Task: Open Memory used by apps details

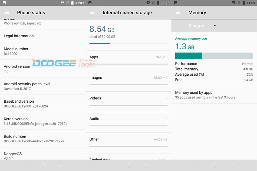Action: coord(214,95)
